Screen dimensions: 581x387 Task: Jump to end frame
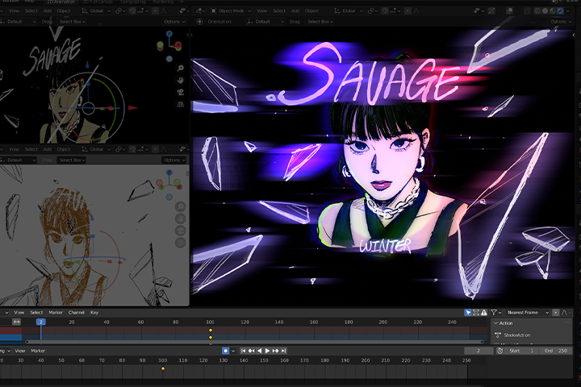tap(283, 351)
